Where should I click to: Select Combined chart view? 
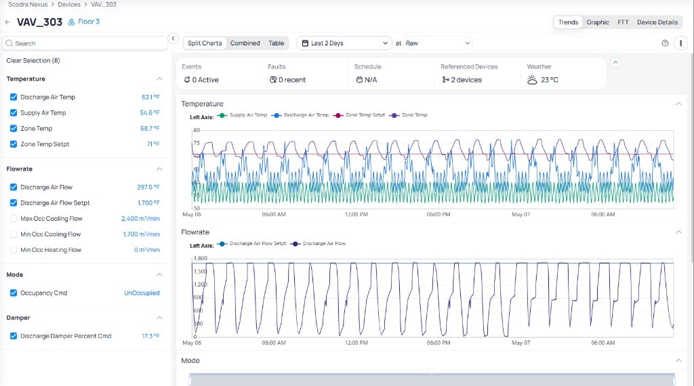click(245, 43)
